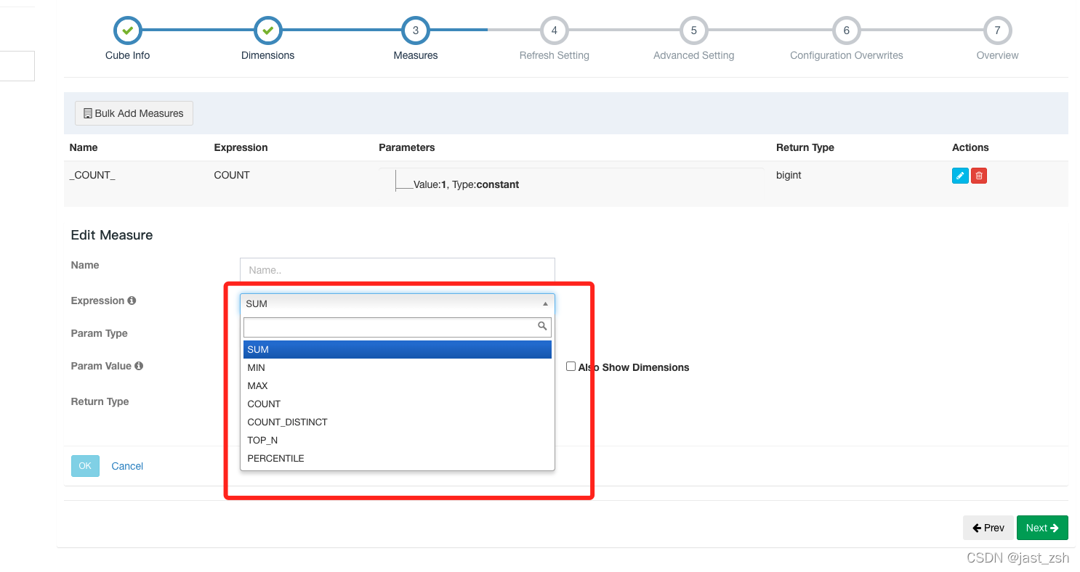Click the Value:1, Type:constant parameter text
Screen dimensions: 1080x572
click(x=466, y=184)
